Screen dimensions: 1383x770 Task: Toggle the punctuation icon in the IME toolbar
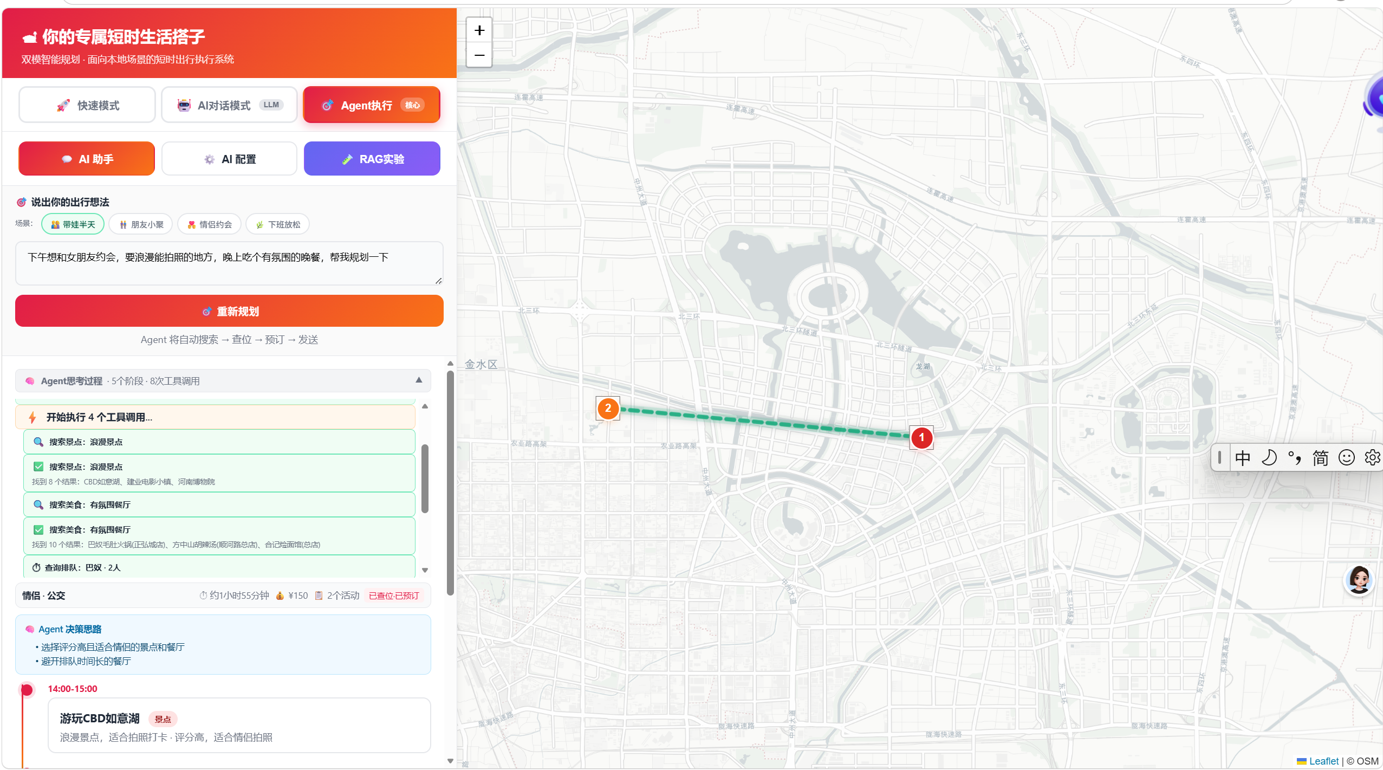1294,458
